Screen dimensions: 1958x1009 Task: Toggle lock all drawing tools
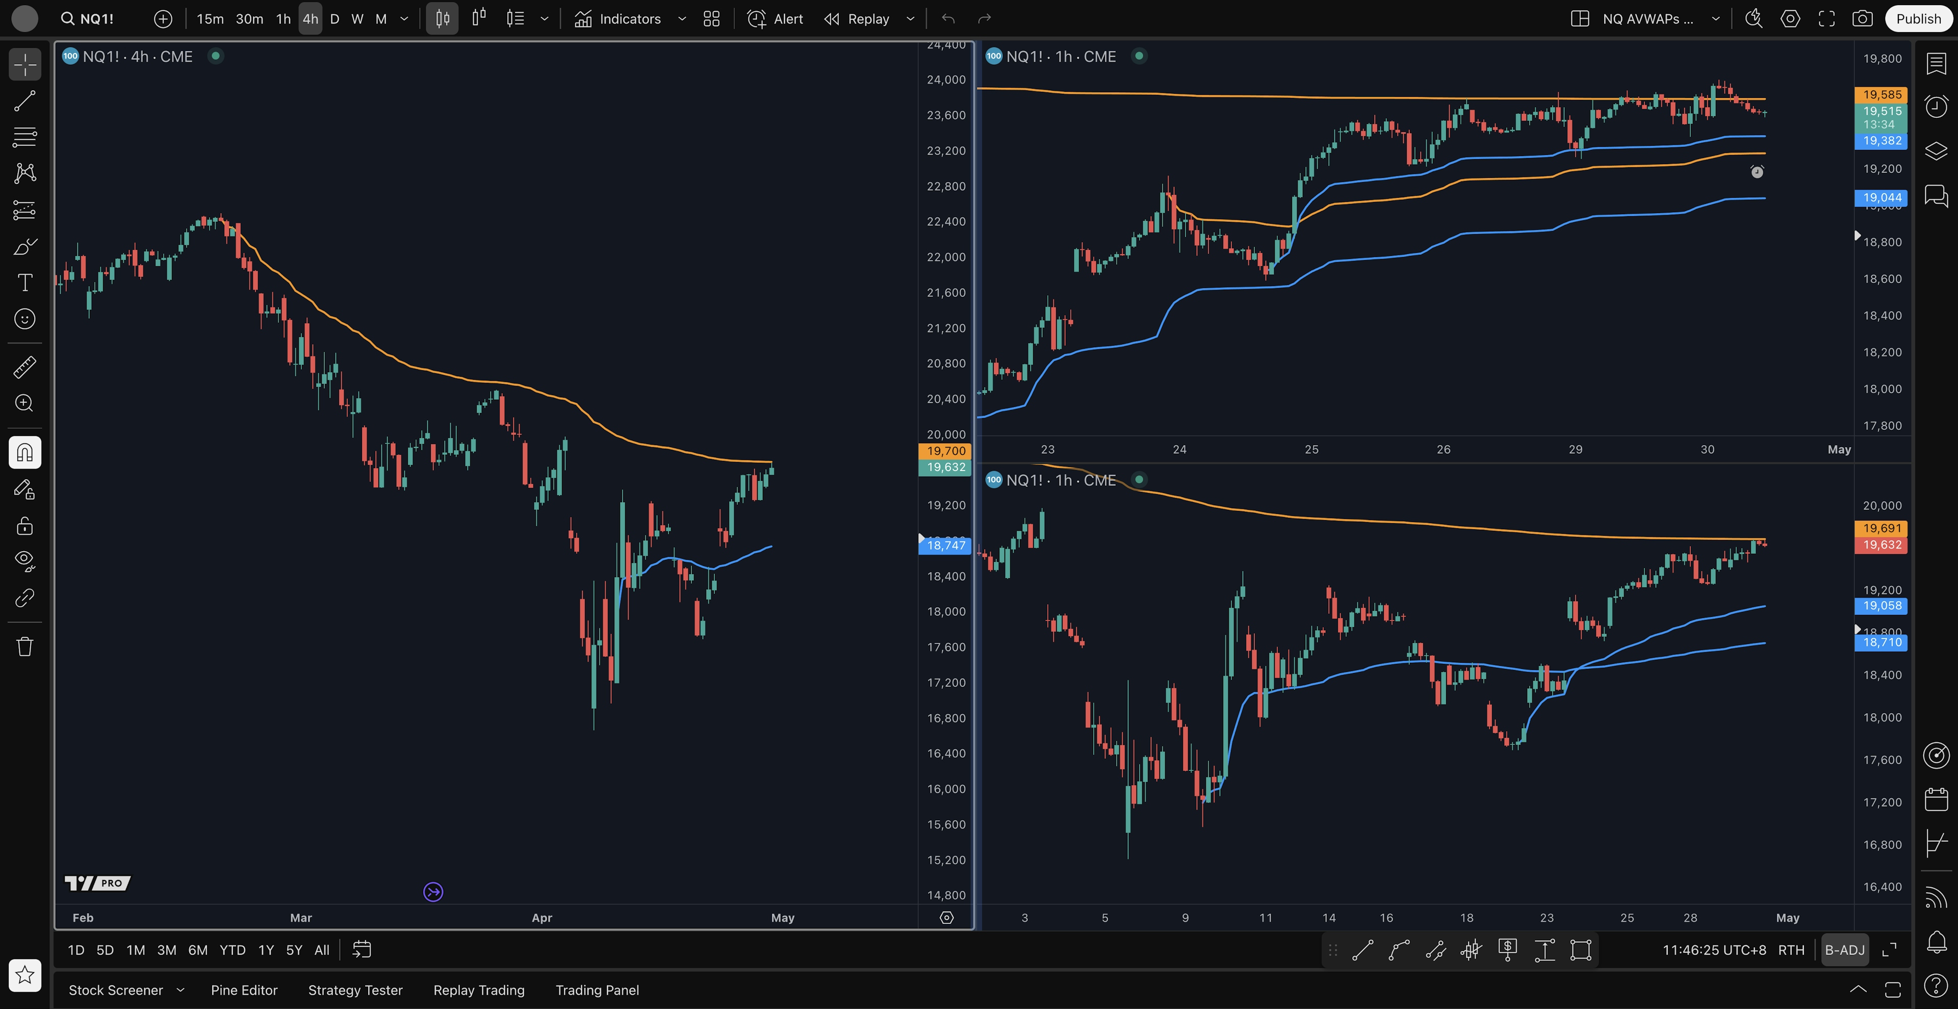(24, 526)
